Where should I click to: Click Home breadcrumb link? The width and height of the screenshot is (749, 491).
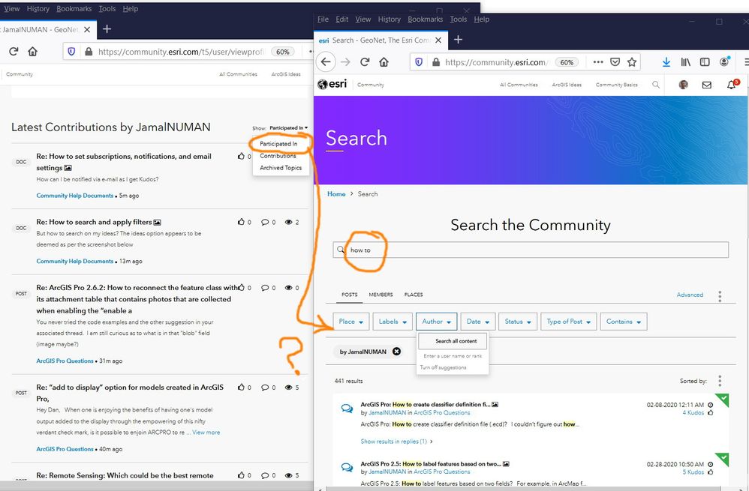click(336, 193)
